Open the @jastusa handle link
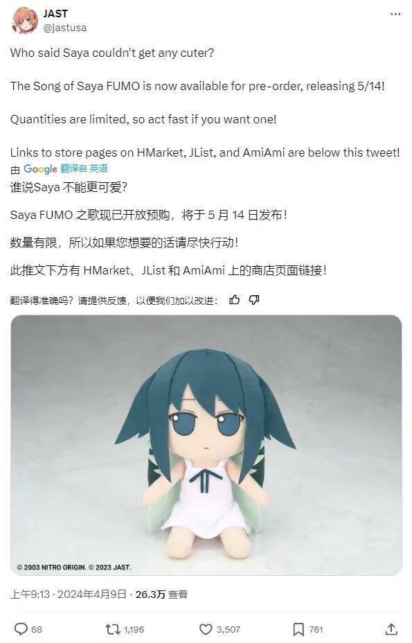The image size is (412, 643). (x=65, y=28)
